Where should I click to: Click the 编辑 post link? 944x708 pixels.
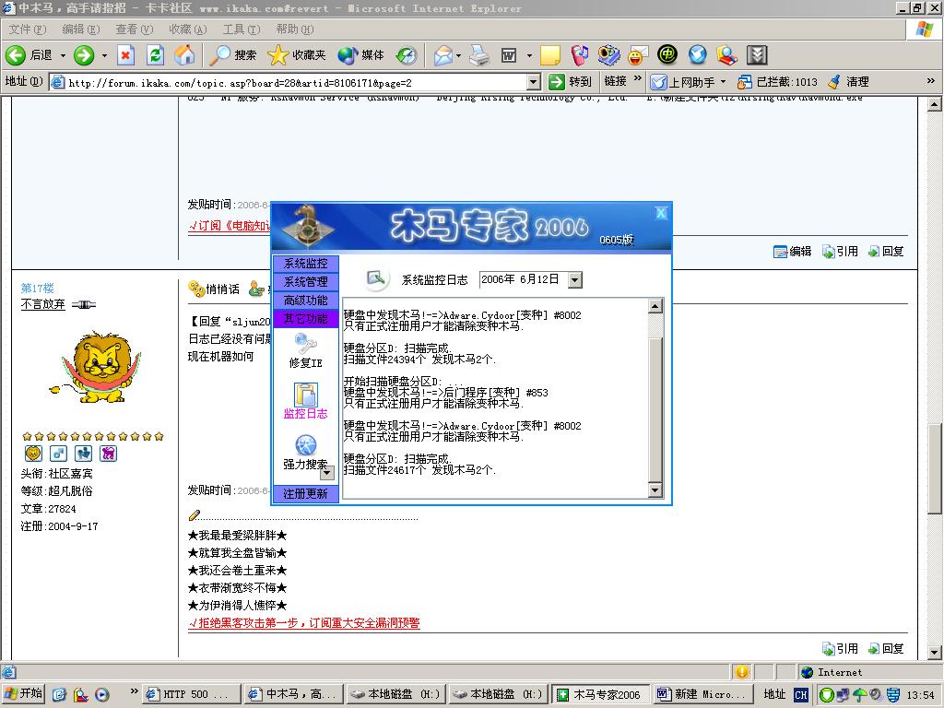(792, 252)
